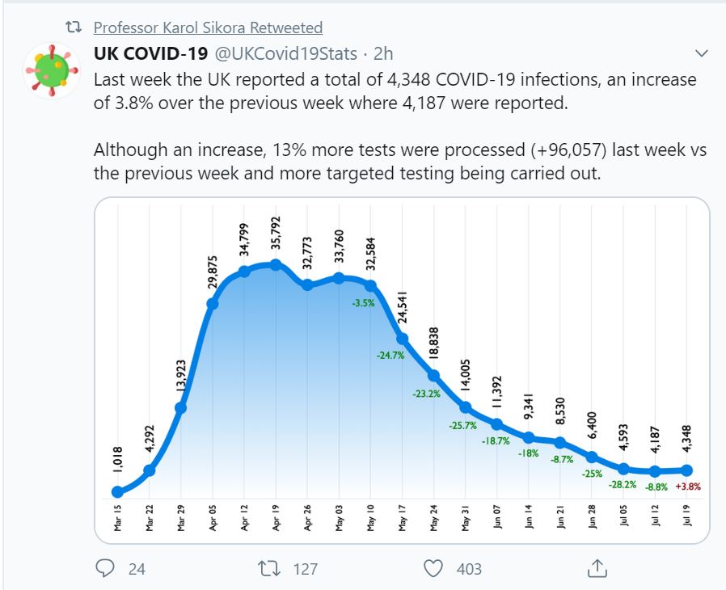726x590 pixels.
Task: Retweet this UK COVID-19 tweet
Action: coord(265,568)
